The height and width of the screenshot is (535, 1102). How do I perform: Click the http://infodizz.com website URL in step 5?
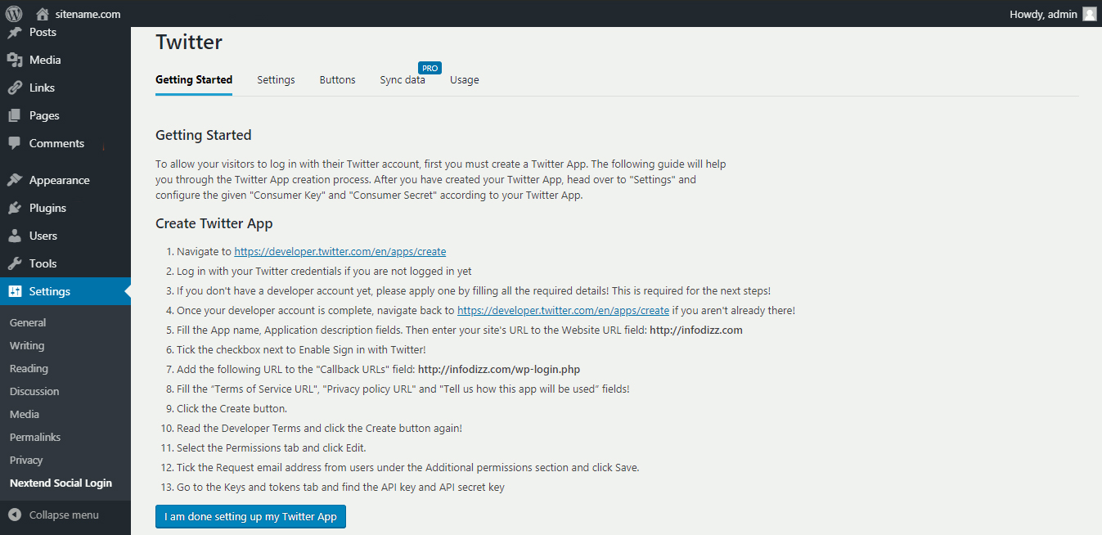[696, 330]
